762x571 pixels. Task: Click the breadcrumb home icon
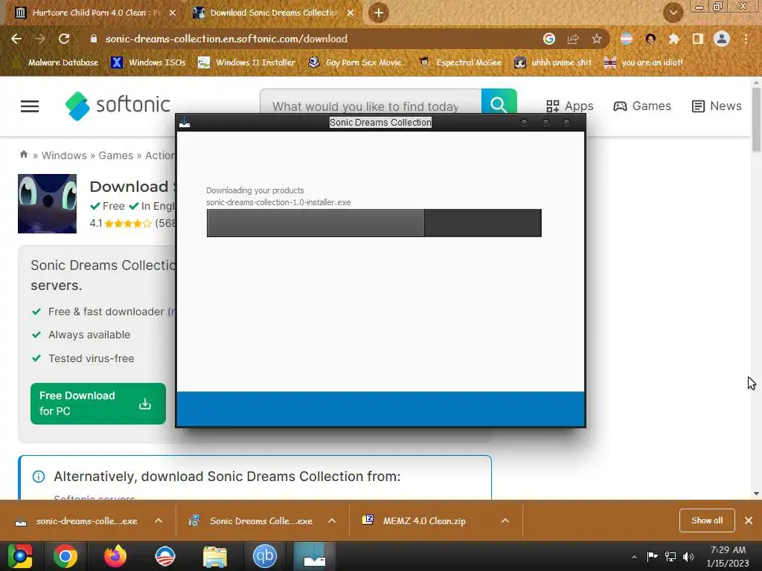click(23, 155)
